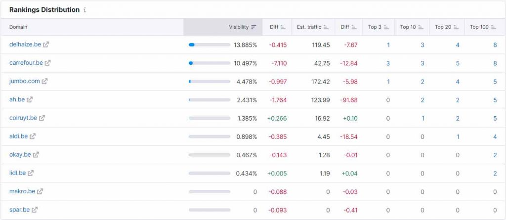Viewport: 506px width, 220px height.
Task: Click carrefour.be Top 20 value 5
Action: point(458,63)
